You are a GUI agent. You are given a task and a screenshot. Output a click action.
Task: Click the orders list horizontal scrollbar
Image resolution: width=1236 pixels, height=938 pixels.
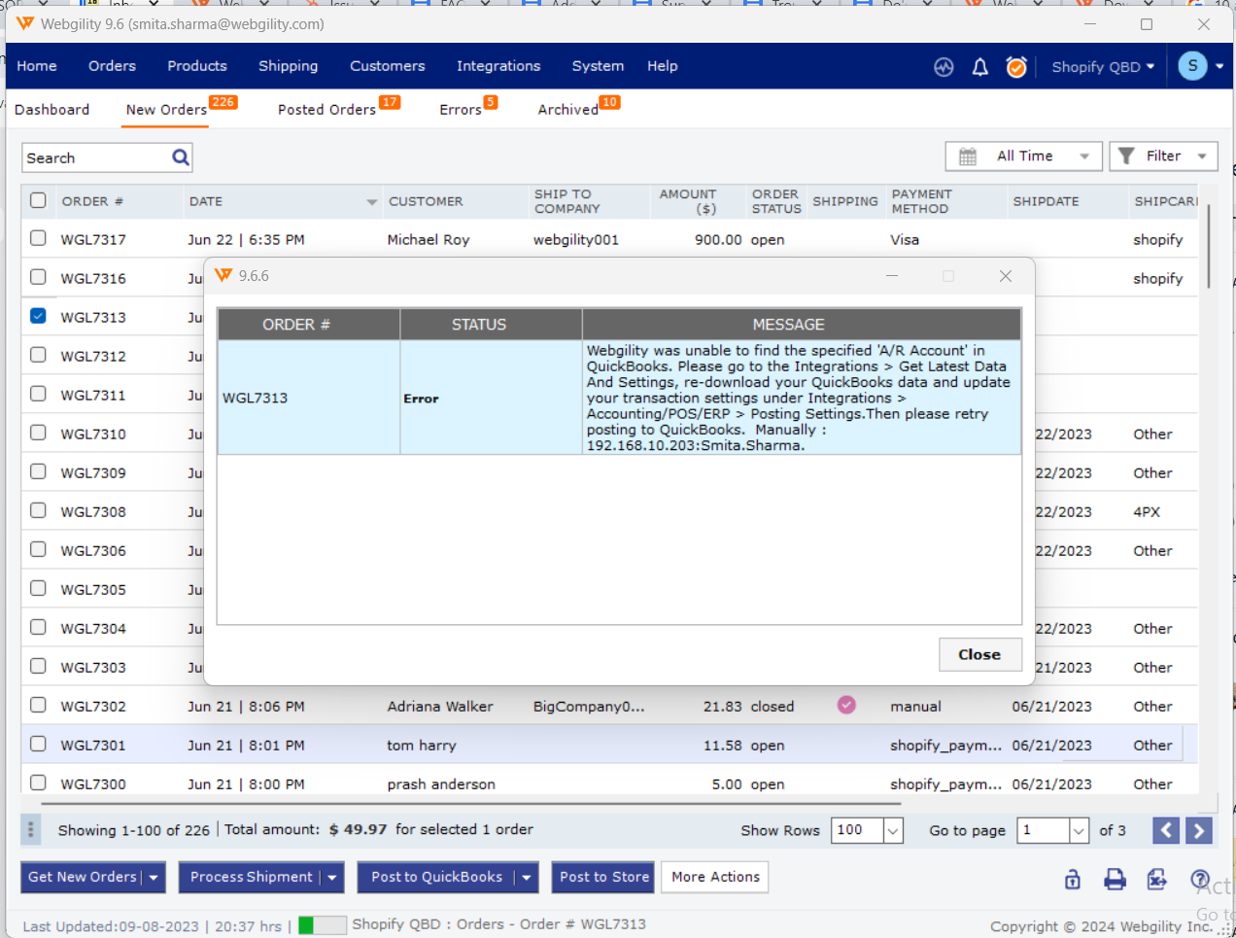(471, 804)
